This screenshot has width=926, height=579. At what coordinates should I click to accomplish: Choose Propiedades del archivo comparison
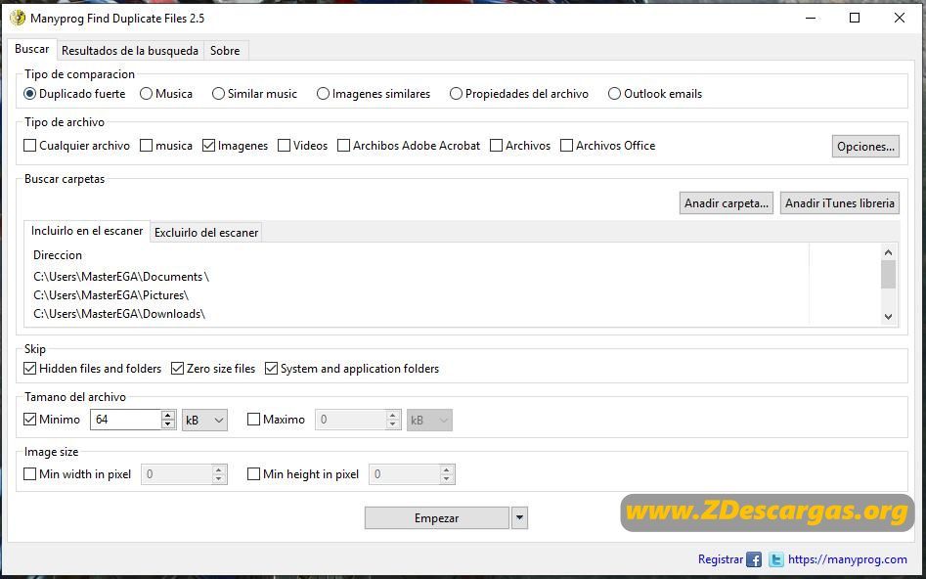519,94
